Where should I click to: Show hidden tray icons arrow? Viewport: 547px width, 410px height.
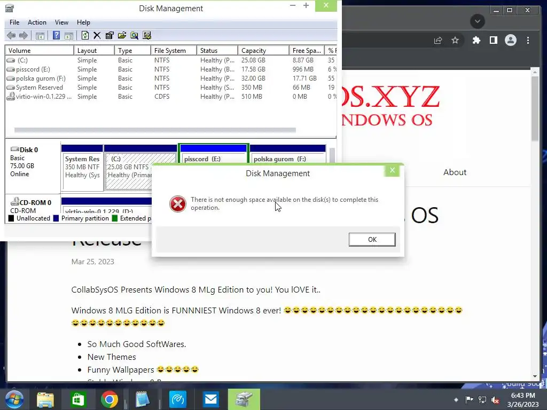456,399
